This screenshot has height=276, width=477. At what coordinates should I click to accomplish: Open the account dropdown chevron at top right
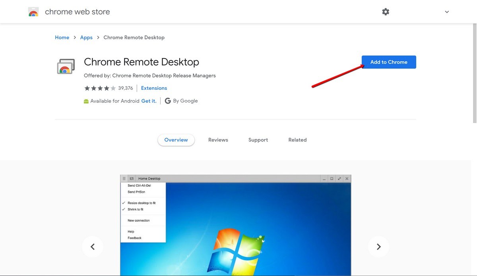click(447, 12)
